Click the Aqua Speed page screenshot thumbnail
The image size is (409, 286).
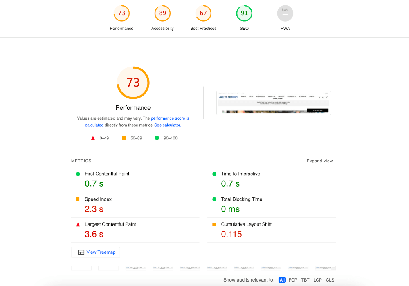click(273, 103)
